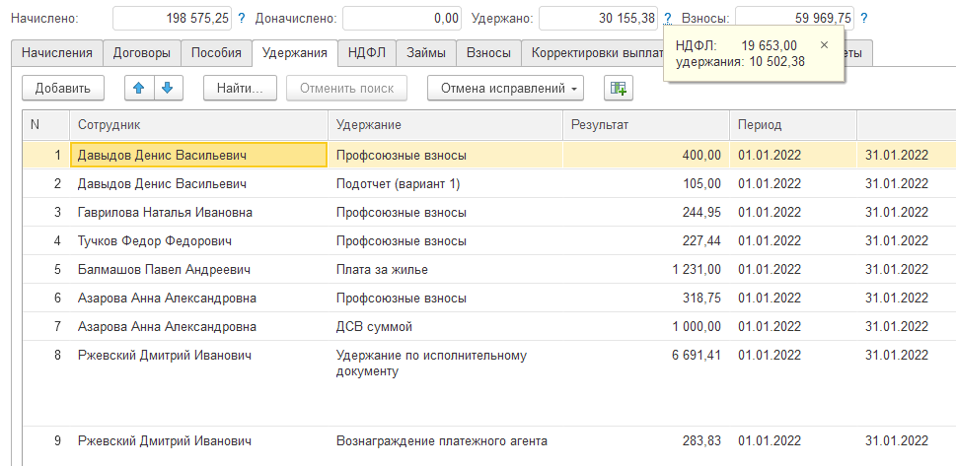Click the Удержано amount field

tap(598, 19)
